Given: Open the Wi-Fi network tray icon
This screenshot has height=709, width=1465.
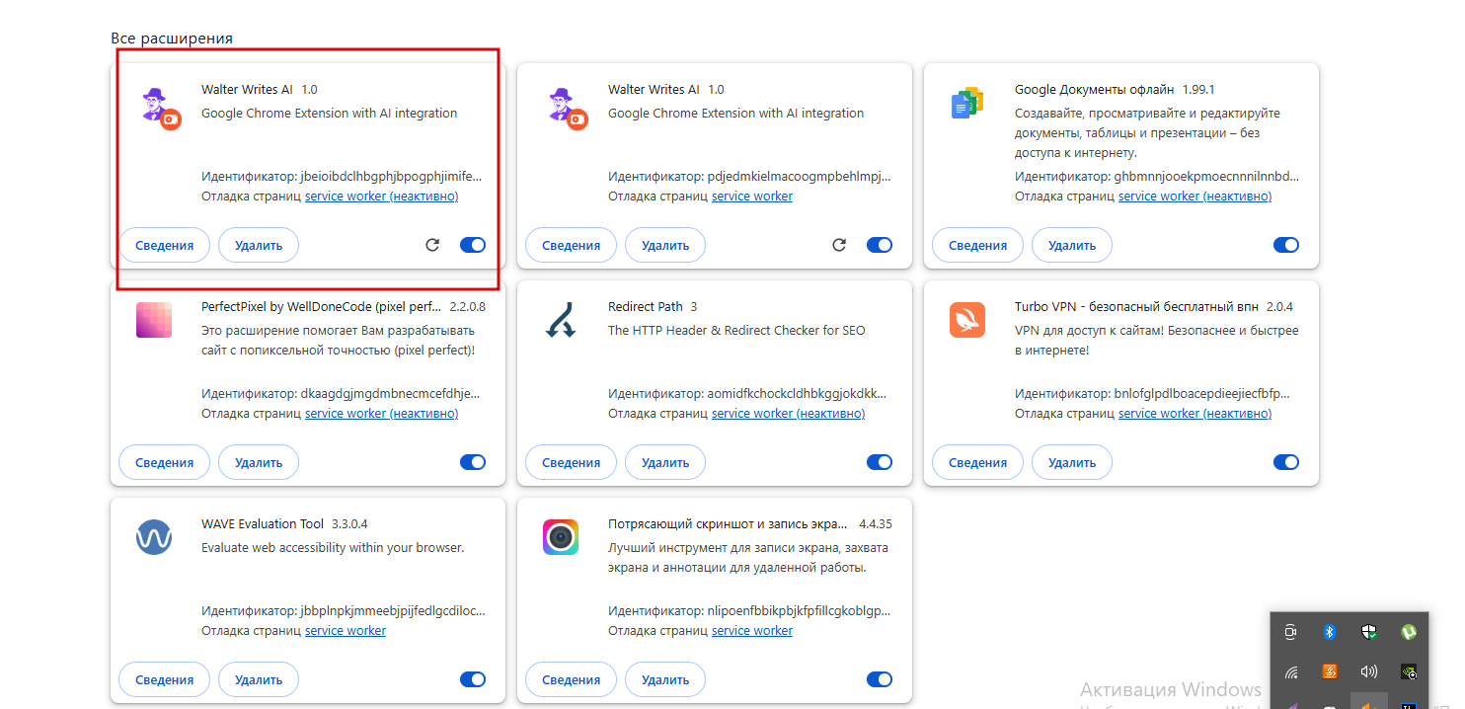Looking at the screenshot, I should coord(1290,671).
